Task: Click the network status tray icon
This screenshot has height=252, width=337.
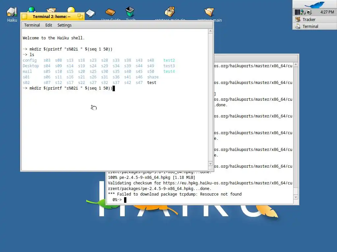Action: click(303, 12)
